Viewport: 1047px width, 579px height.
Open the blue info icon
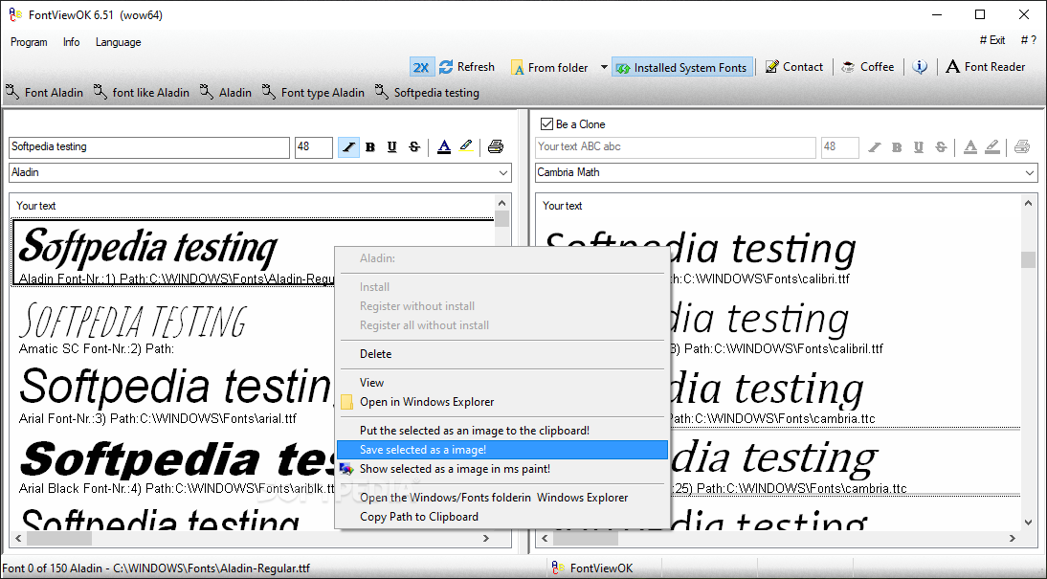(x=920, y=67)
